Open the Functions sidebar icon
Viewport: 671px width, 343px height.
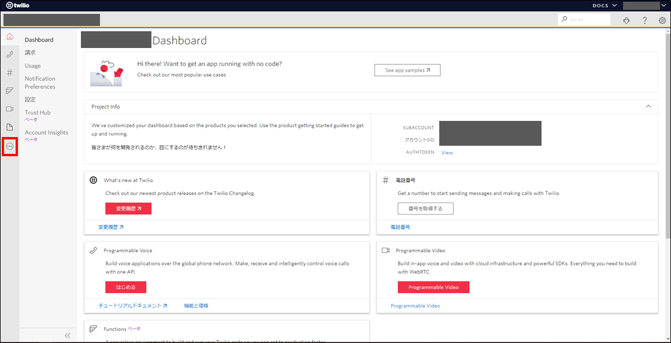click(x=9, y=91)
